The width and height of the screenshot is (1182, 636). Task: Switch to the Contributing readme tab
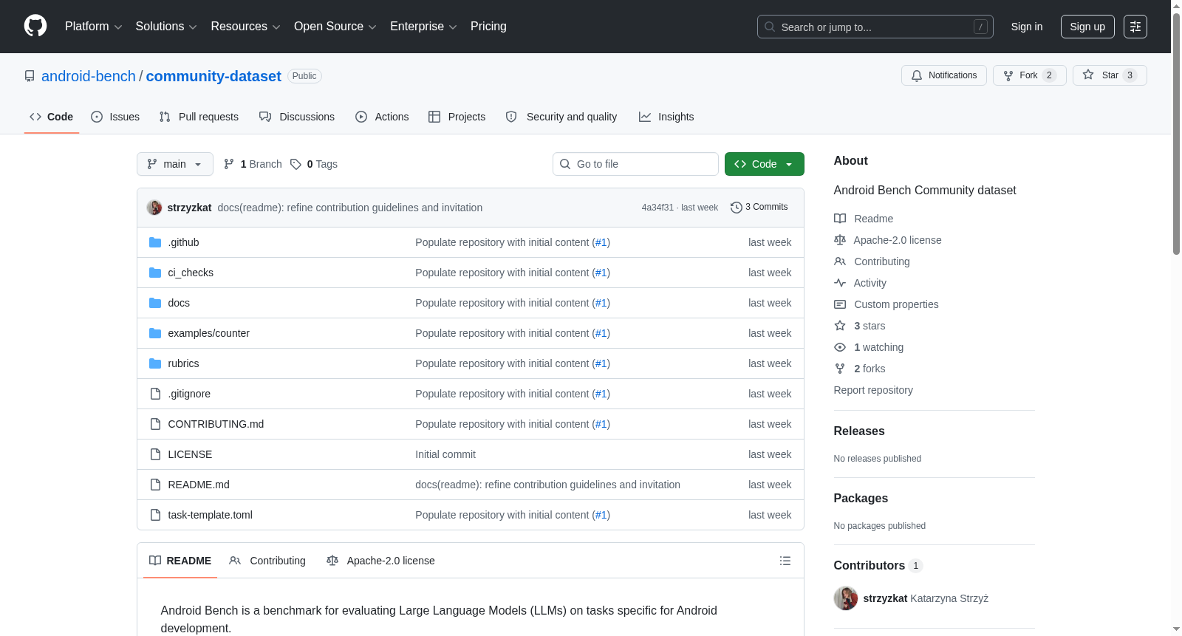coord(267,561)
